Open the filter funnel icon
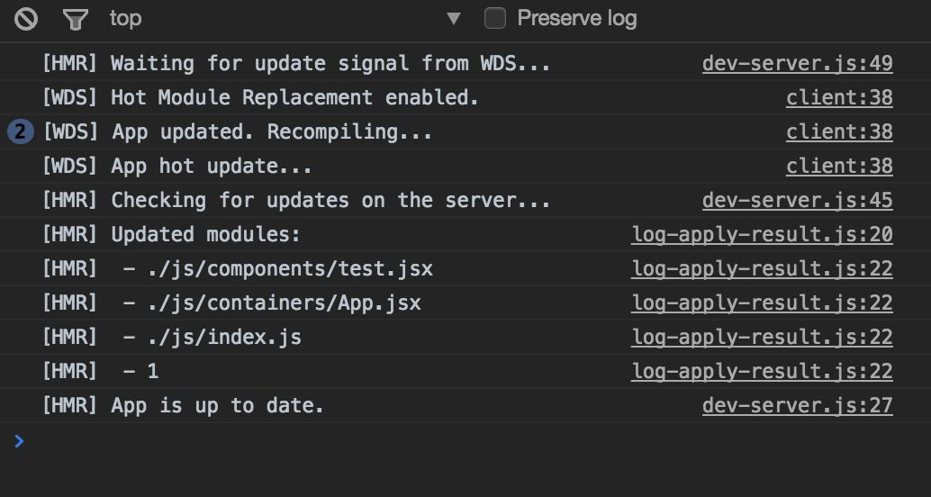931x497 pixels. coord(76,19)
